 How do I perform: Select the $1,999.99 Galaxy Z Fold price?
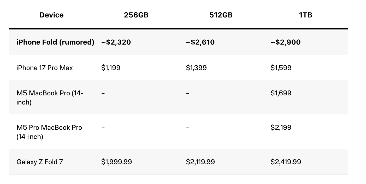click(117, 162)
